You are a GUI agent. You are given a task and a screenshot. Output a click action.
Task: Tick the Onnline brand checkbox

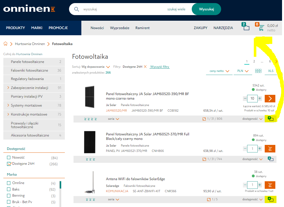(x=8, y=183)
